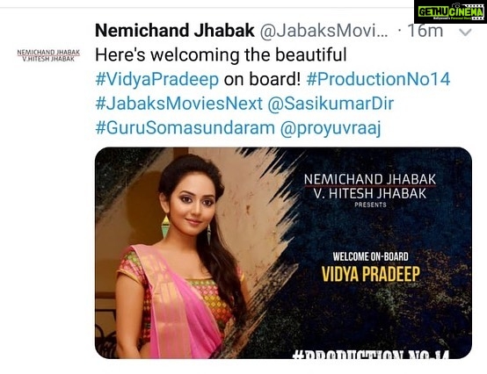The height and width of the screenshot is (374, 487).
Task: Click the tweet text 'Here's welcoming the beautiful'
Action: coord(221,55)
